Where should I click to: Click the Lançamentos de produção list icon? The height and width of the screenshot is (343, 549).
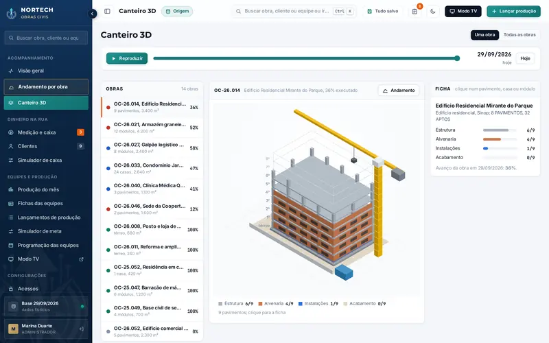[11, 217]
